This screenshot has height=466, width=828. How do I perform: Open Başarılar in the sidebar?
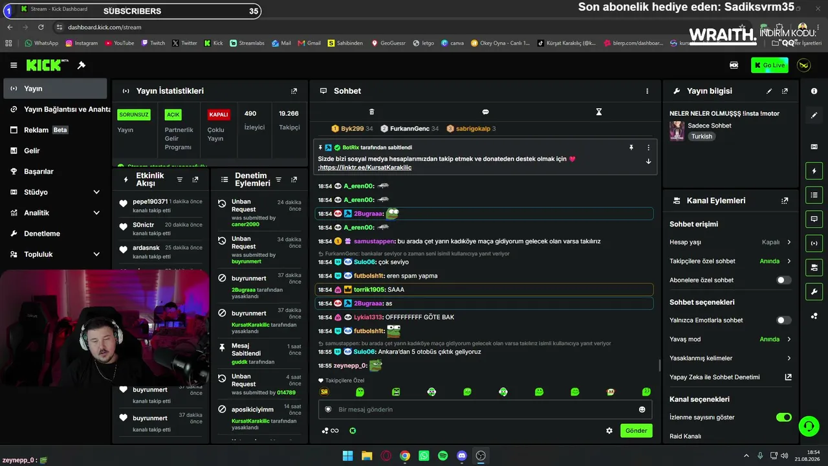coord(55,172)
